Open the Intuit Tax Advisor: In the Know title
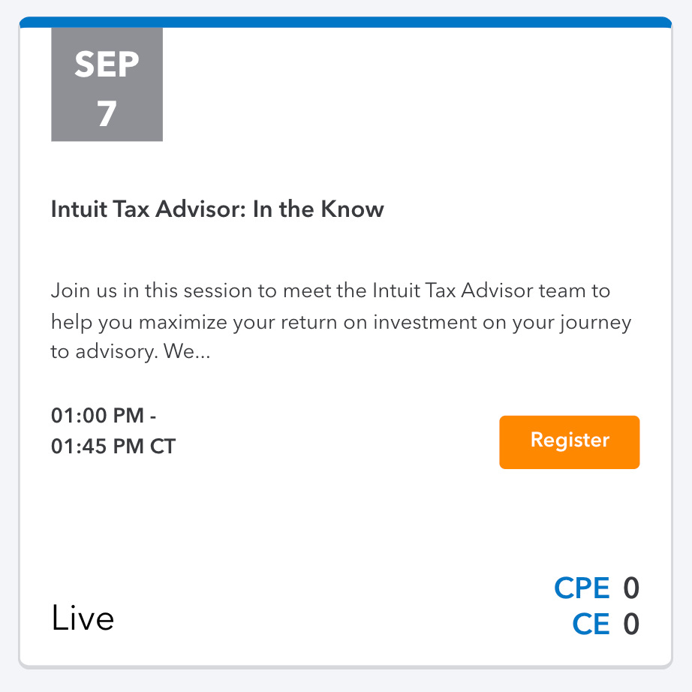The width and height of the screenshot is (692, 692). pos(217,209)
